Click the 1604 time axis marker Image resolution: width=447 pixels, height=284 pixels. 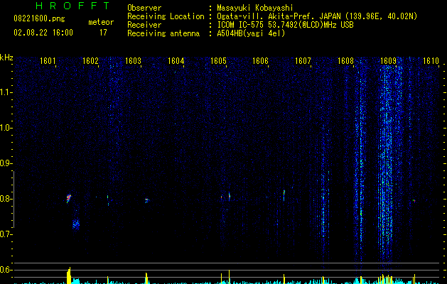coord(176,61)
